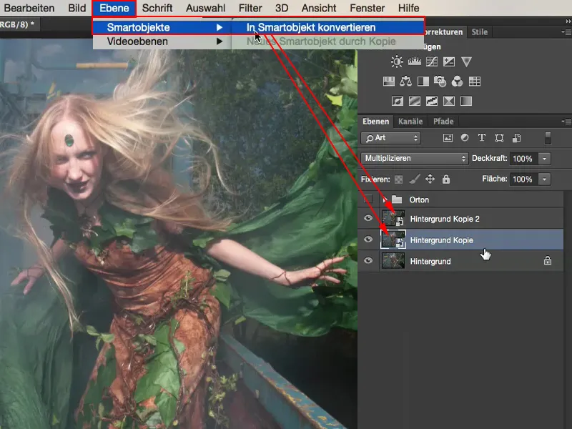Viewport: 572px width, 429px height.
Task: Switch to the Kanäle tab
Action: 410,121
